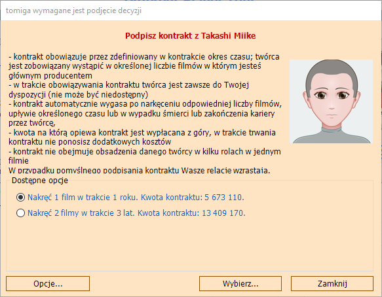Click the 'Nakręć 2 filmy w trakcie 3 lat' label
382x297 pixels.
[x=81, y=213]
